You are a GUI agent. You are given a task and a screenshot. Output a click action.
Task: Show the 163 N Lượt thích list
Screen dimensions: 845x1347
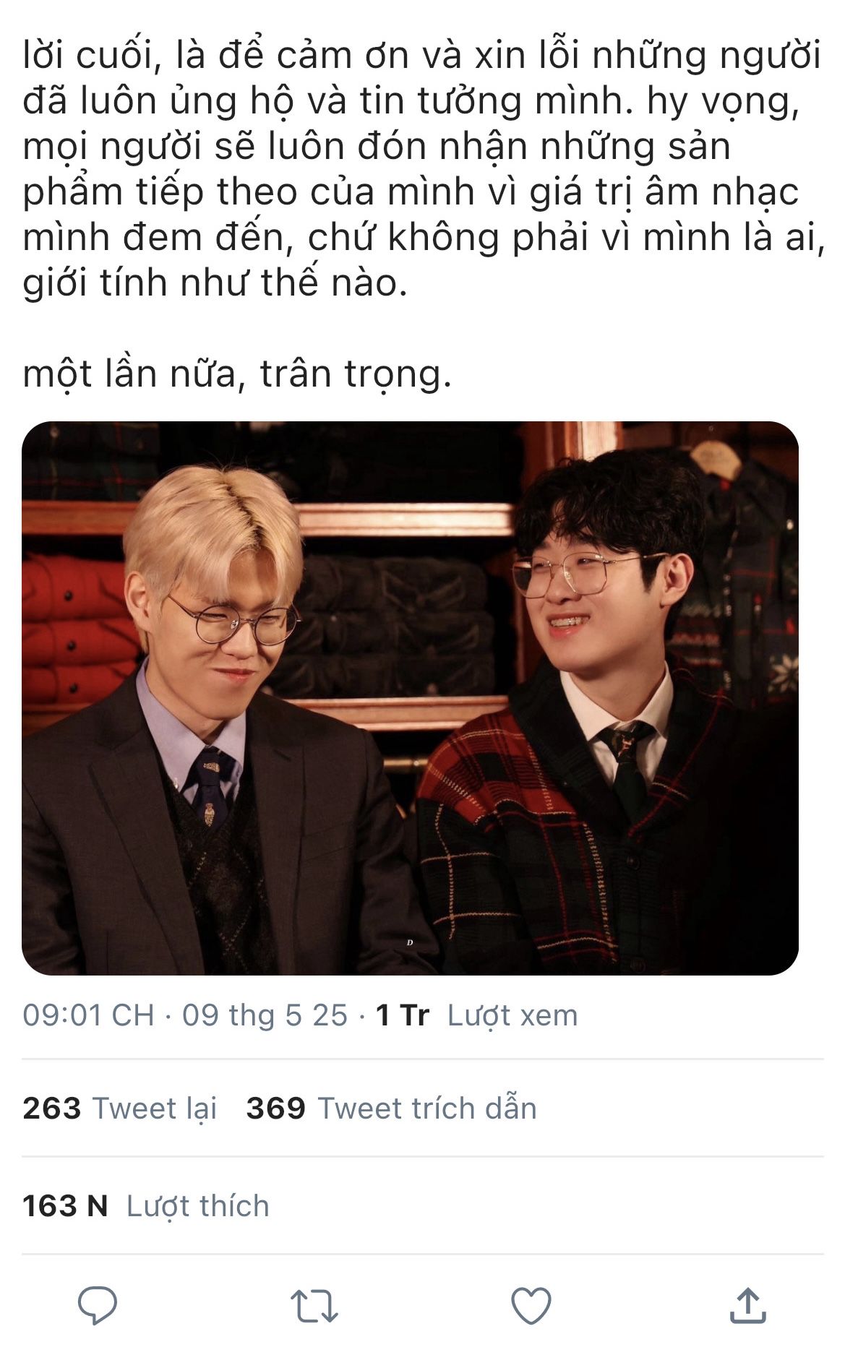point(146,1205)
